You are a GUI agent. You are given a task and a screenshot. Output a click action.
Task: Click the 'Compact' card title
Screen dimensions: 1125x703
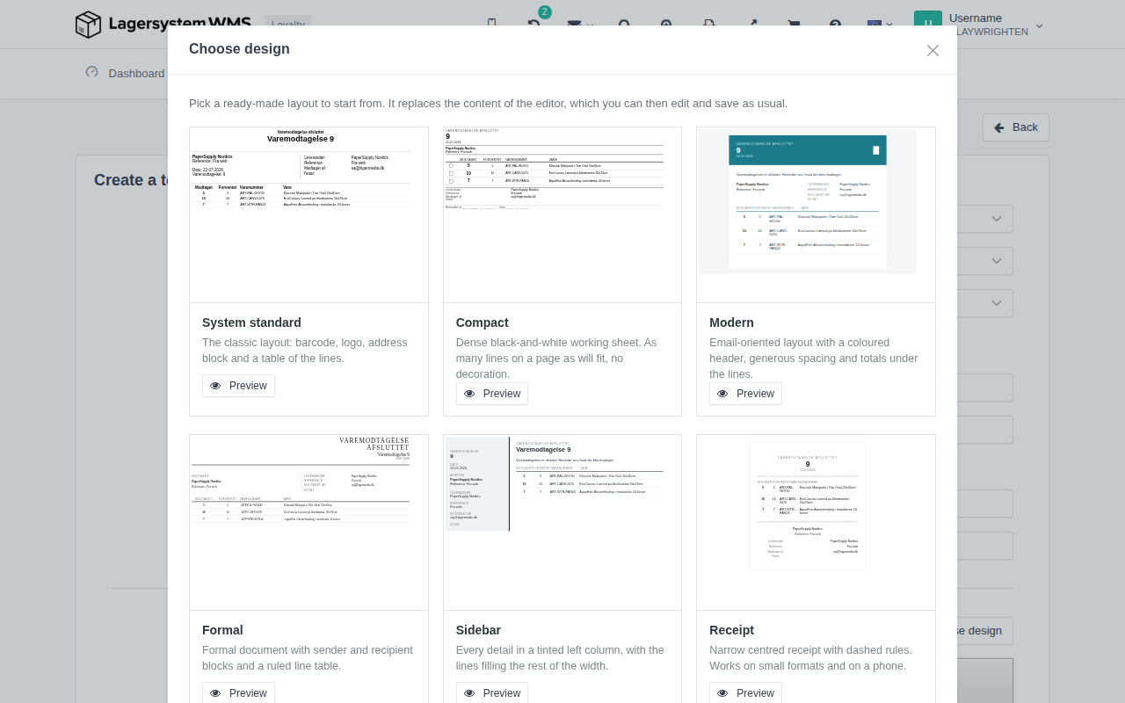(483, 323)
